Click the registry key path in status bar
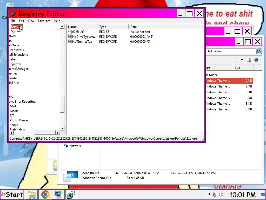266x200 pixels. click(103, 139)
